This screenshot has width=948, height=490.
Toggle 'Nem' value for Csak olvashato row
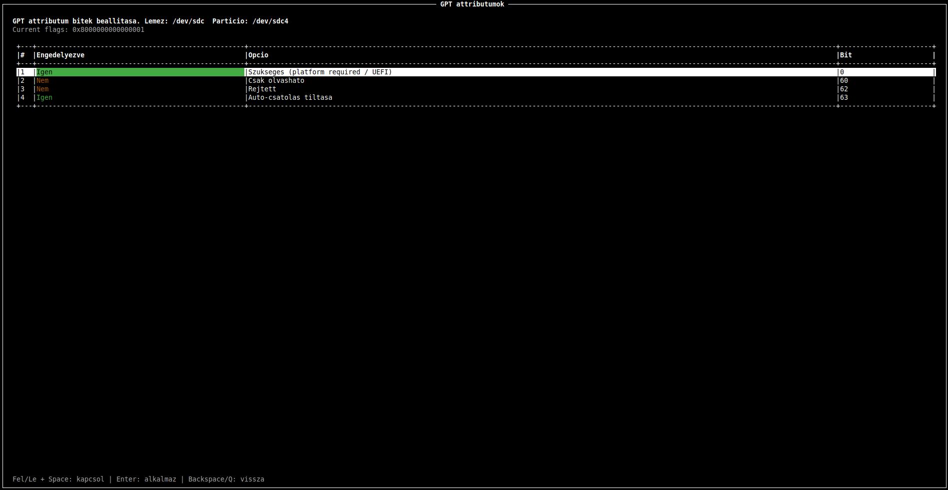click(42, 80)
